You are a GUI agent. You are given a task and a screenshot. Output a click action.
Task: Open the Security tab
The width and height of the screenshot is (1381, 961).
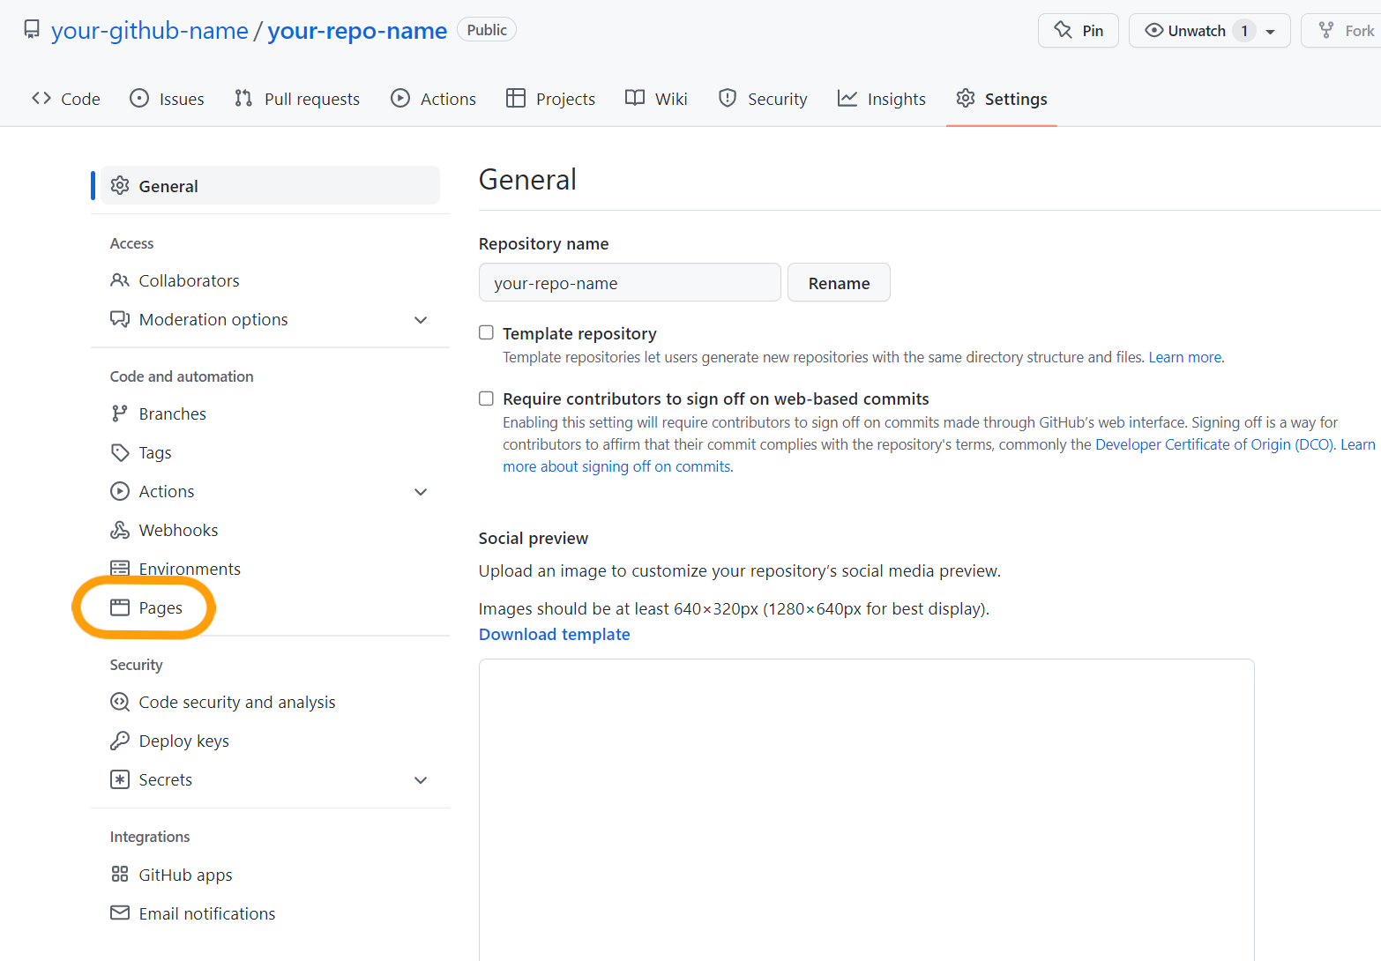(762, 98)
